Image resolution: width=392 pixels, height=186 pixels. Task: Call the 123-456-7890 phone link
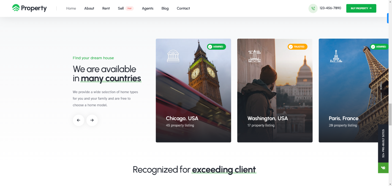pyautogui.click(x=330, y=8)
